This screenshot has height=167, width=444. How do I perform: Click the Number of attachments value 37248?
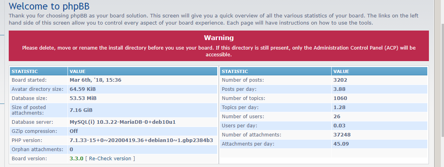click(x=342, y=135)
